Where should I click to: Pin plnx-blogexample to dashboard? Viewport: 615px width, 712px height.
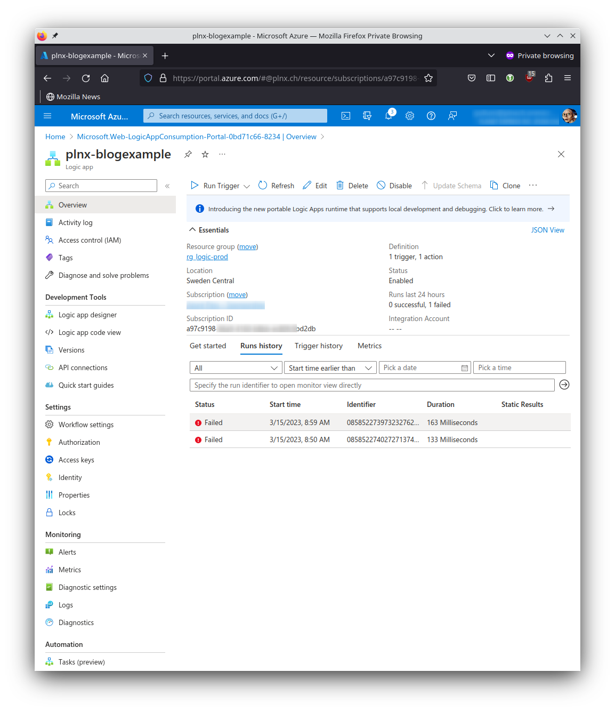click(x=188, y=154)
